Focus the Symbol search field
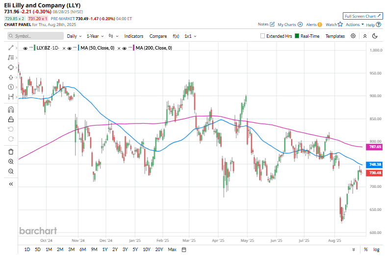The height and width of the screenshot is (256, 385). [x=35, y=36]
